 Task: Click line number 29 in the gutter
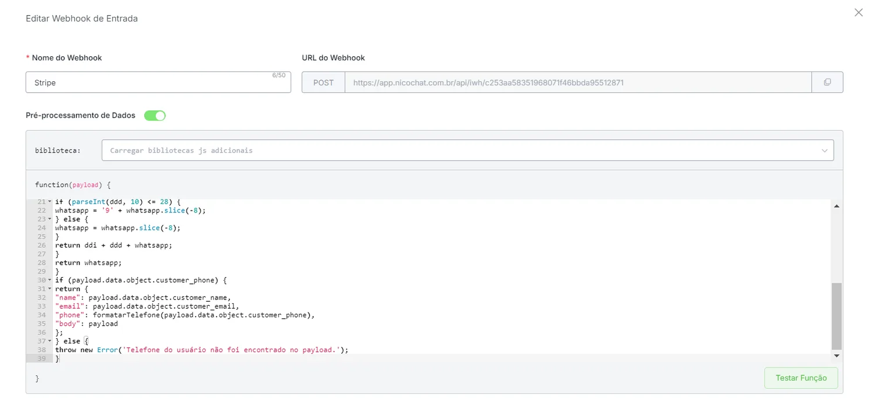pos(41,272)
